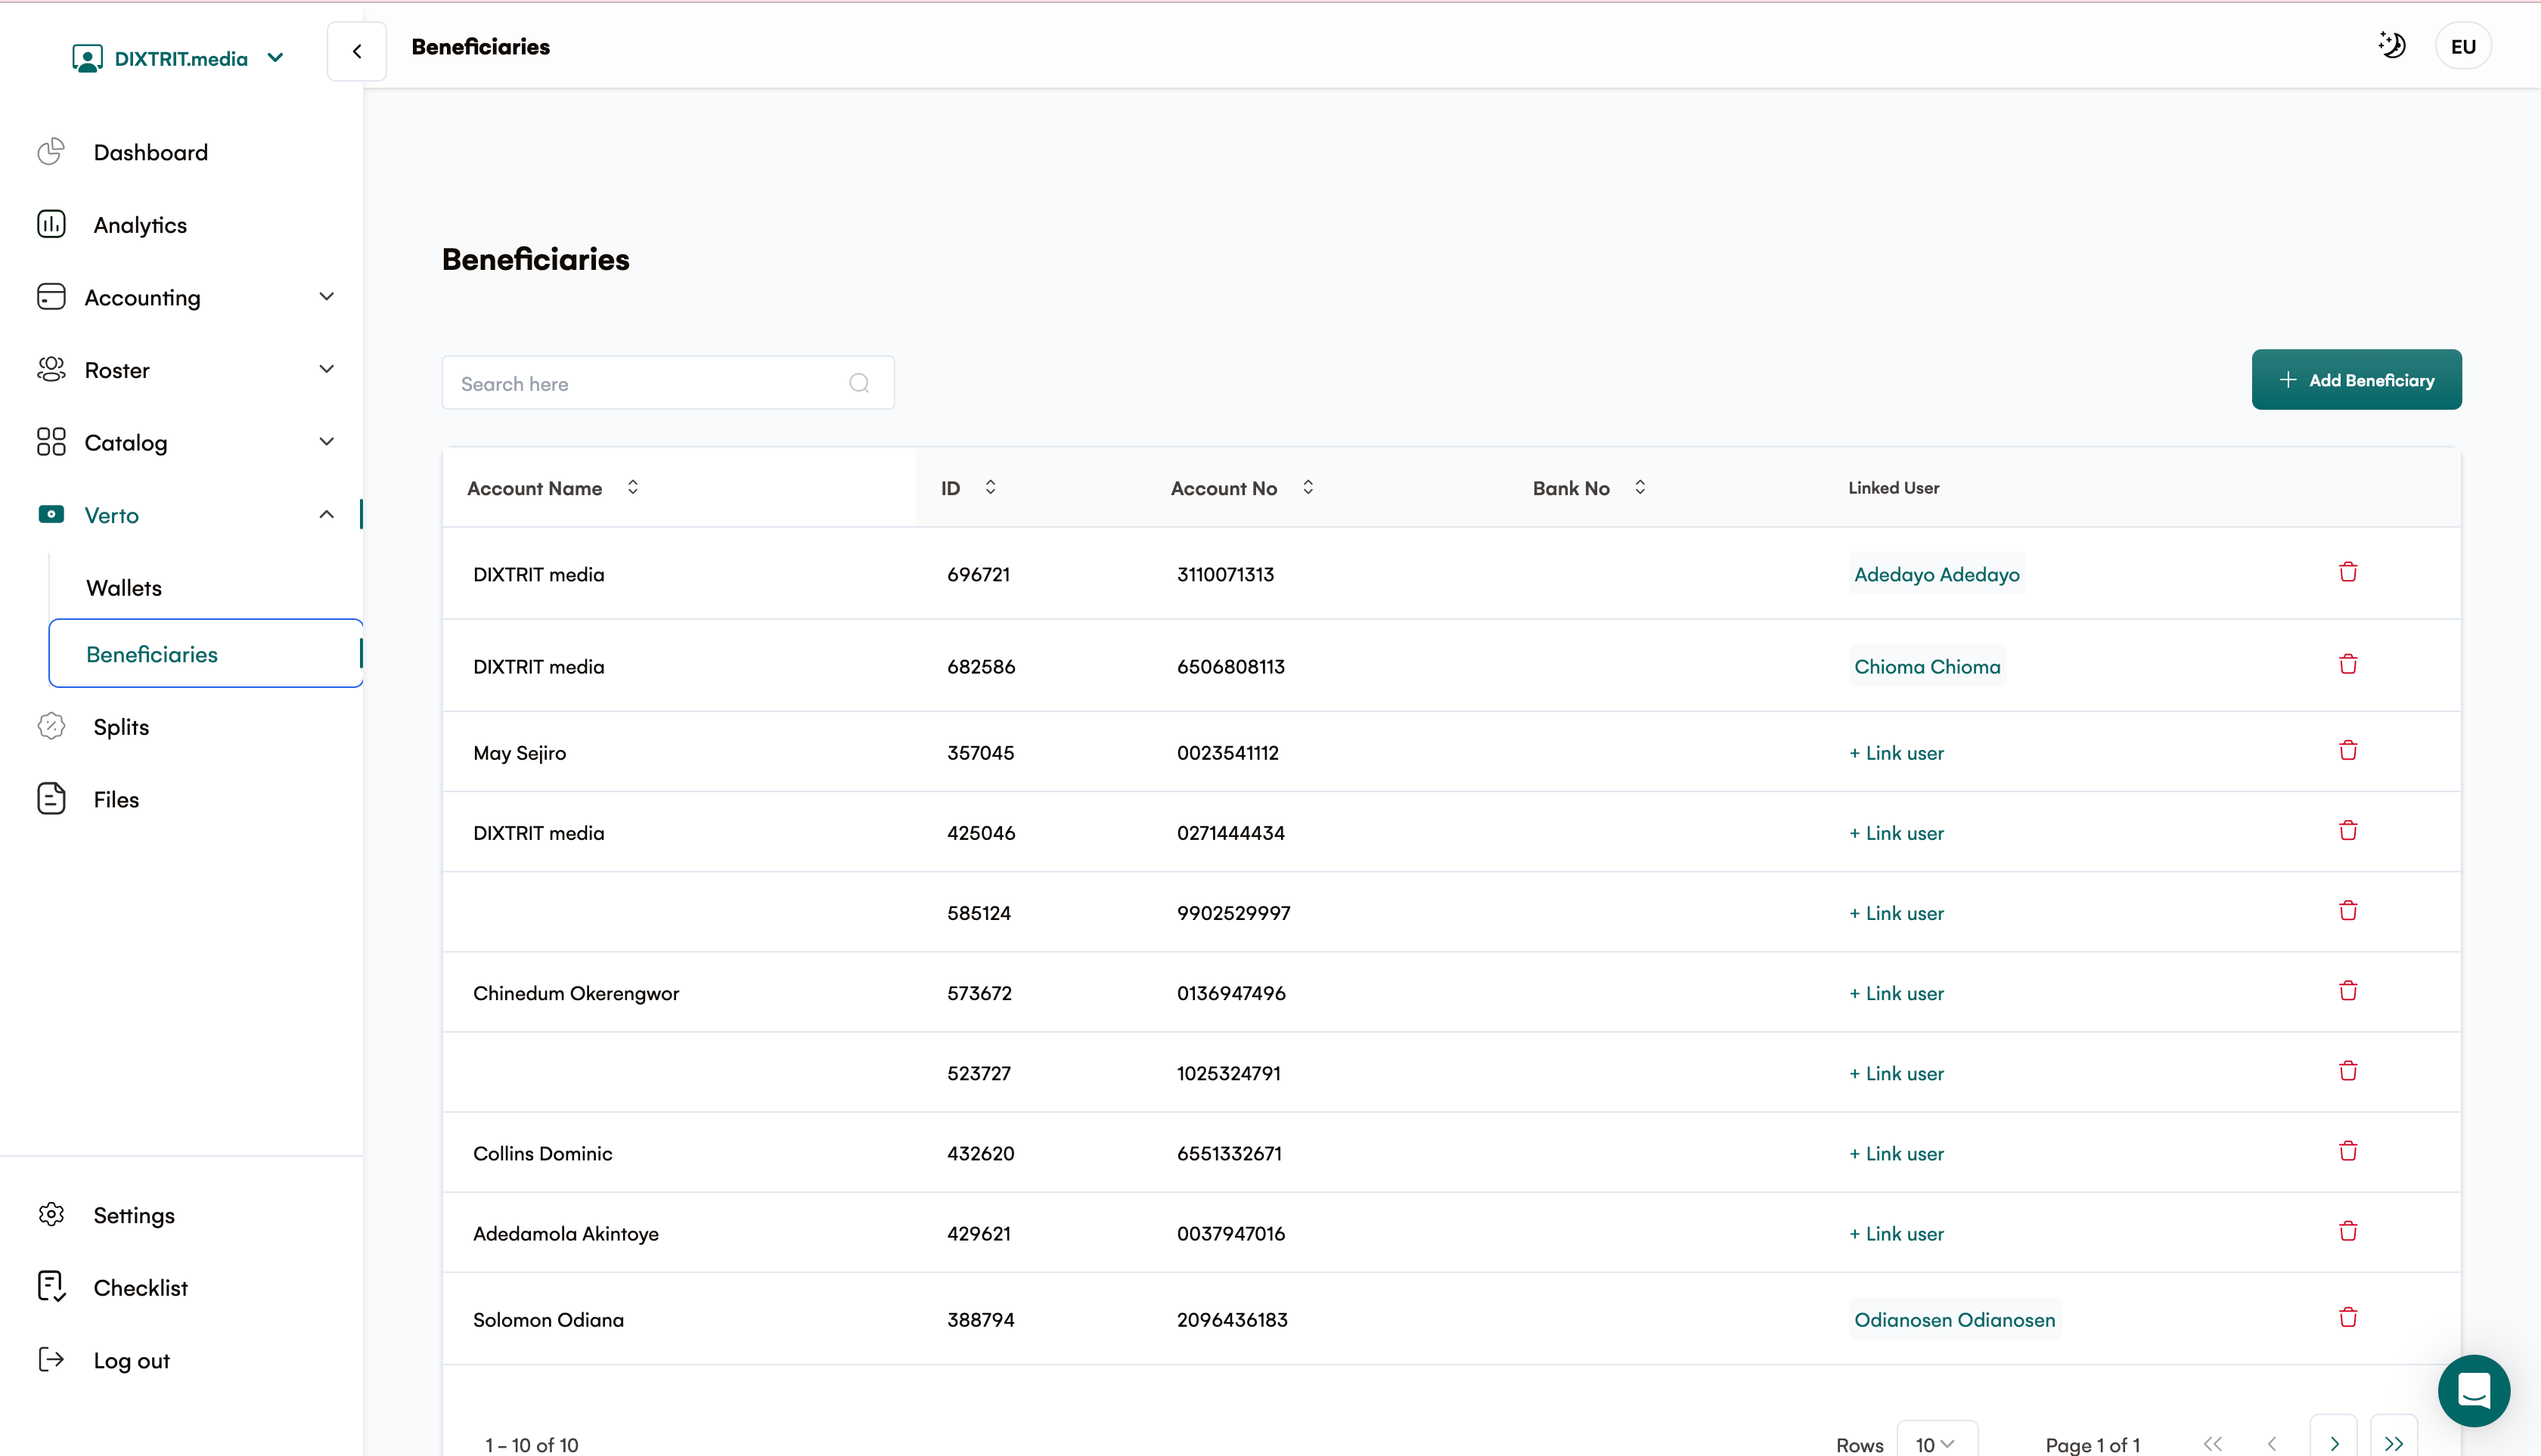Expand the Accounting submenu chevron
The image size is (2541, 1456).
click(326, 297)
